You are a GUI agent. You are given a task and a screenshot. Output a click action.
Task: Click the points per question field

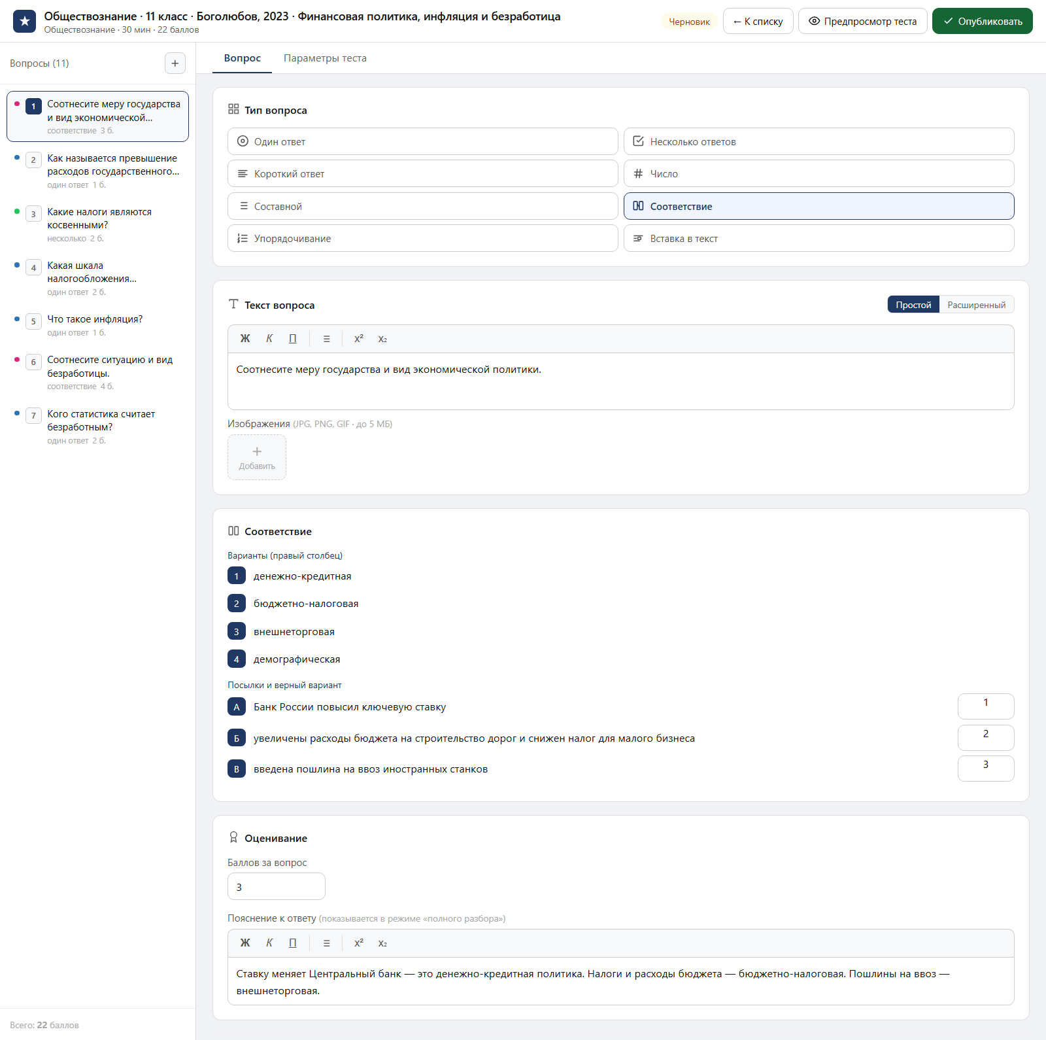click(x=277, y=887)
